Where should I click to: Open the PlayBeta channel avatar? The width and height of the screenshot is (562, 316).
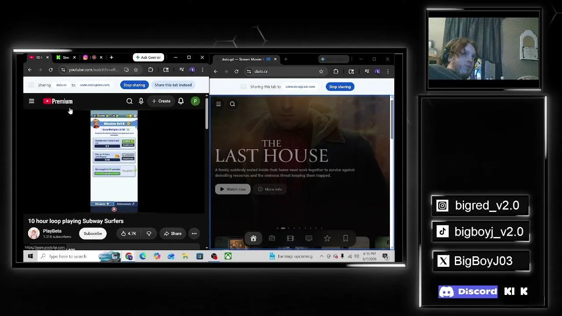34,233
